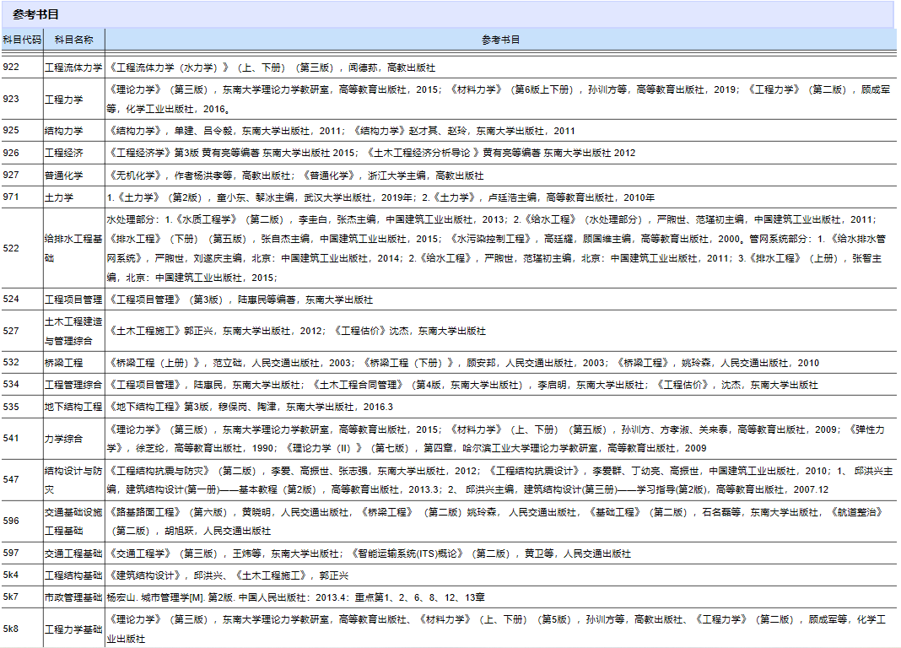Select the 科目名称 column header
The width and height of the screenshot is (901, 648).
pyautogui.click(x=73, y=39)
